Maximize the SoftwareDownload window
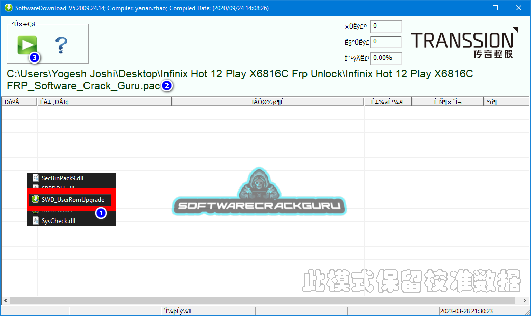Screen dimensions: 531x316 pos(495,8)
